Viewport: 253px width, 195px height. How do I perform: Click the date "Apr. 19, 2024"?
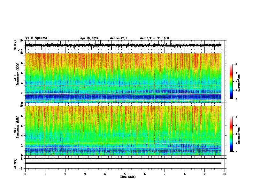pos(89,38)
